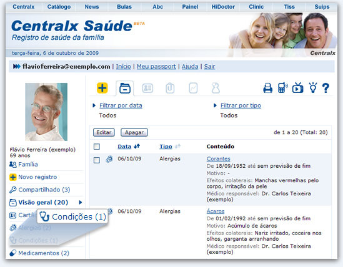This screenshot has height=267, width=343.
Task: Open the person silhouette tab icon
Action: pyautogui.click(x=216, y=88)
